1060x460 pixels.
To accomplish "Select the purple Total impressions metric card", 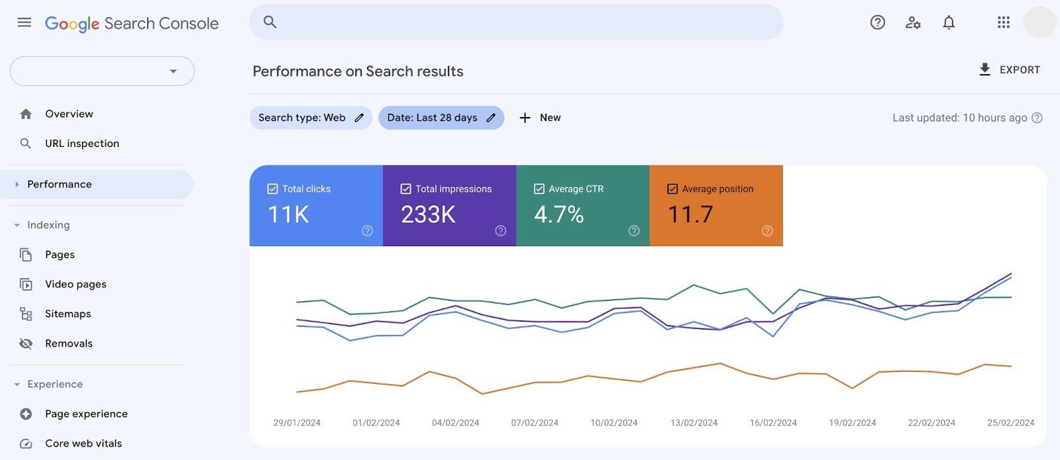I will 449,206.
